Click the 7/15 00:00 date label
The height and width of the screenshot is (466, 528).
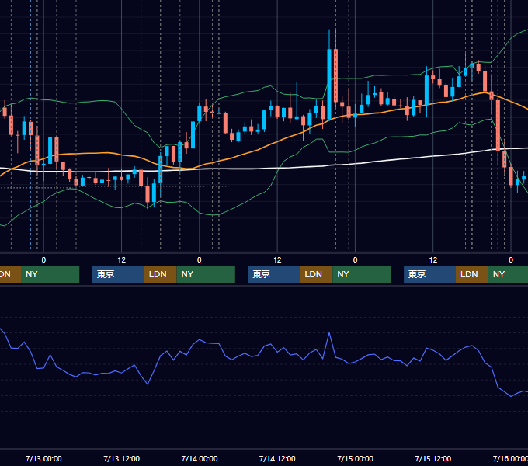(356, 458)
